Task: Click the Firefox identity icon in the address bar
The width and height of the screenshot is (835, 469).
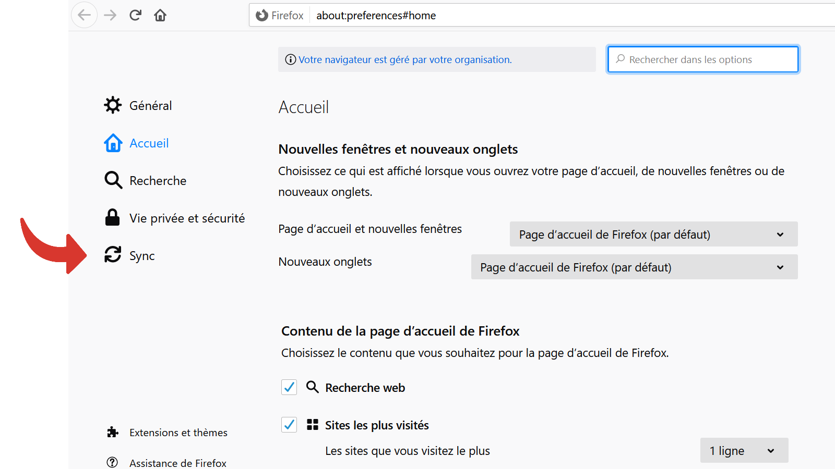Action: pyautogui.click(x=261, y=16)
